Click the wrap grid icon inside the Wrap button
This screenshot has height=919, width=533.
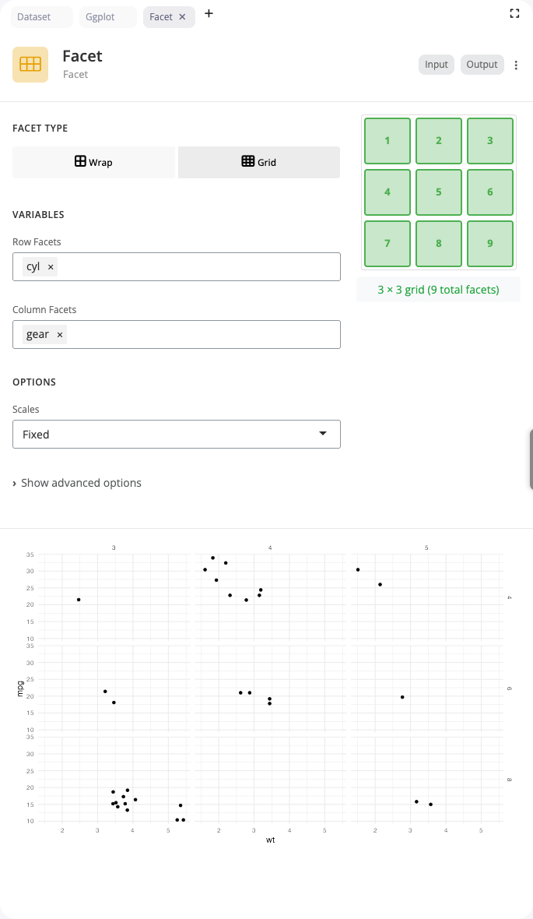click(x=80, y=161)
